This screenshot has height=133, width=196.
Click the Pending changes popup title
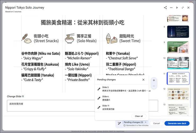pyautogui.click(x=106, y=80)
